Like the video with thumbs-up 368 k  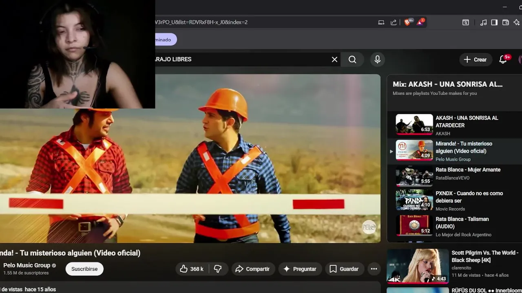192,269
